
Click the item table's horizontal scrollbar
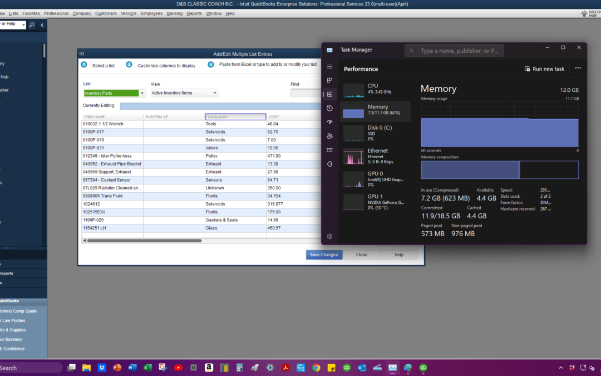point(144,241)
